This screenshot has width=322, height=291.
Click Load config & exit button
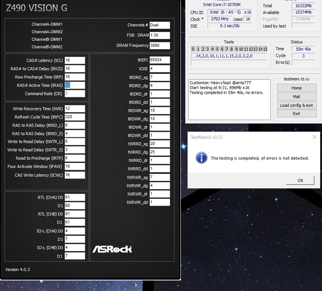coord(297,105)
